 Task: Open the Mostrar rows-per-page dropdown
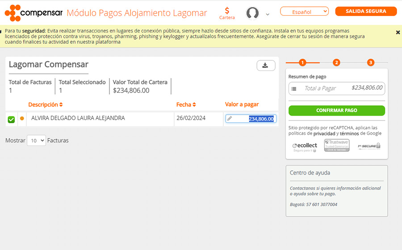pyautogui.click(x=36, y=141)
